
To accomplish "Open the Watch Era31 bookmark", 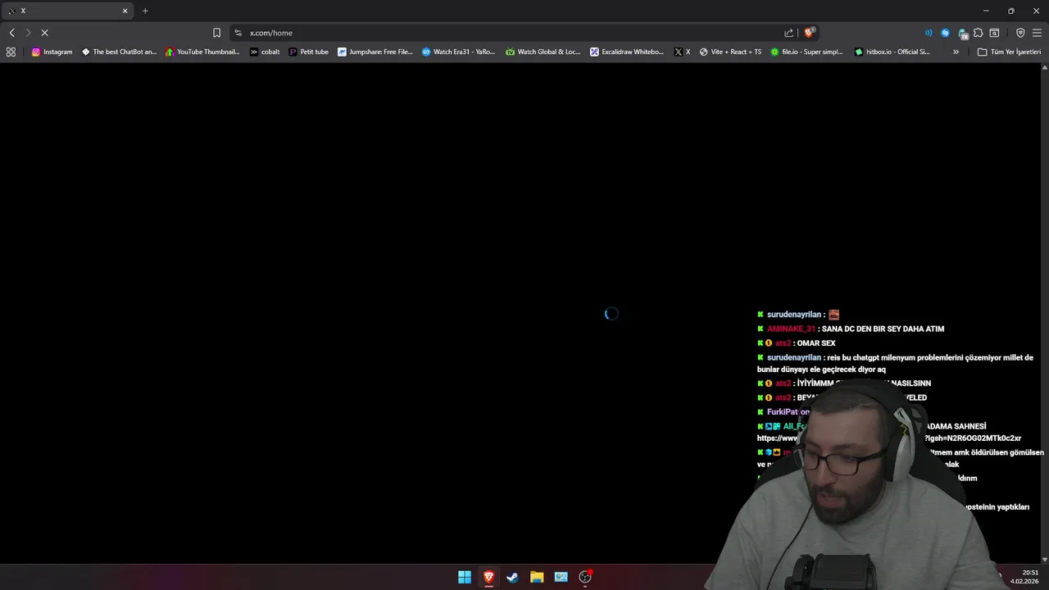I will [458, 52].
